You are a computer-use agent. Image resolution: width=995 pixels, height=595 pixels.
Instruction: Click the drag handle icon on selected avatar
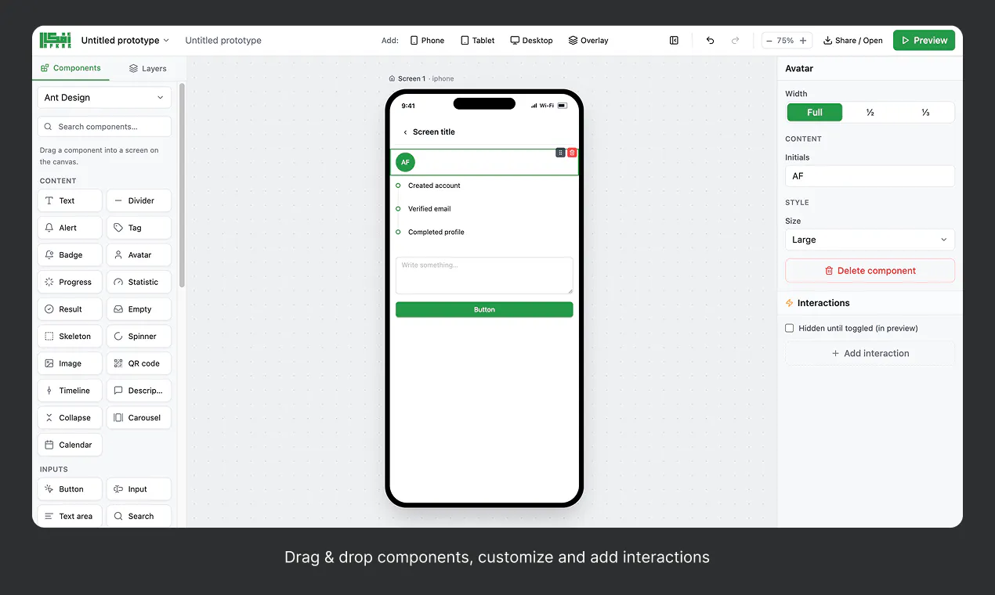point(560,153)
